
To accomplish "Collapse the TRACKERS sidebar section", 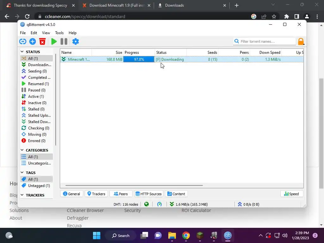I will pos(22,195).
